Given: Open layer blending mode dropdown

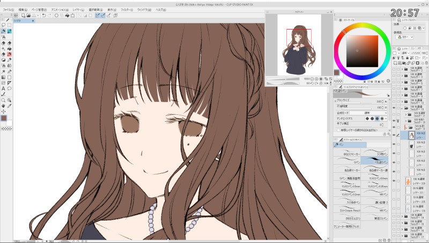Looking at the screenshot, I should click(405, 53).
